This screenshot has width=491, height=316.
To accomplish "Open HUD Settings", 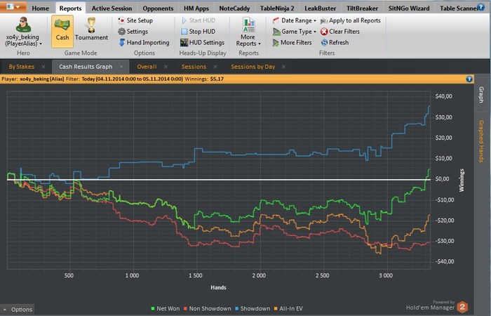I will (202, 43).
